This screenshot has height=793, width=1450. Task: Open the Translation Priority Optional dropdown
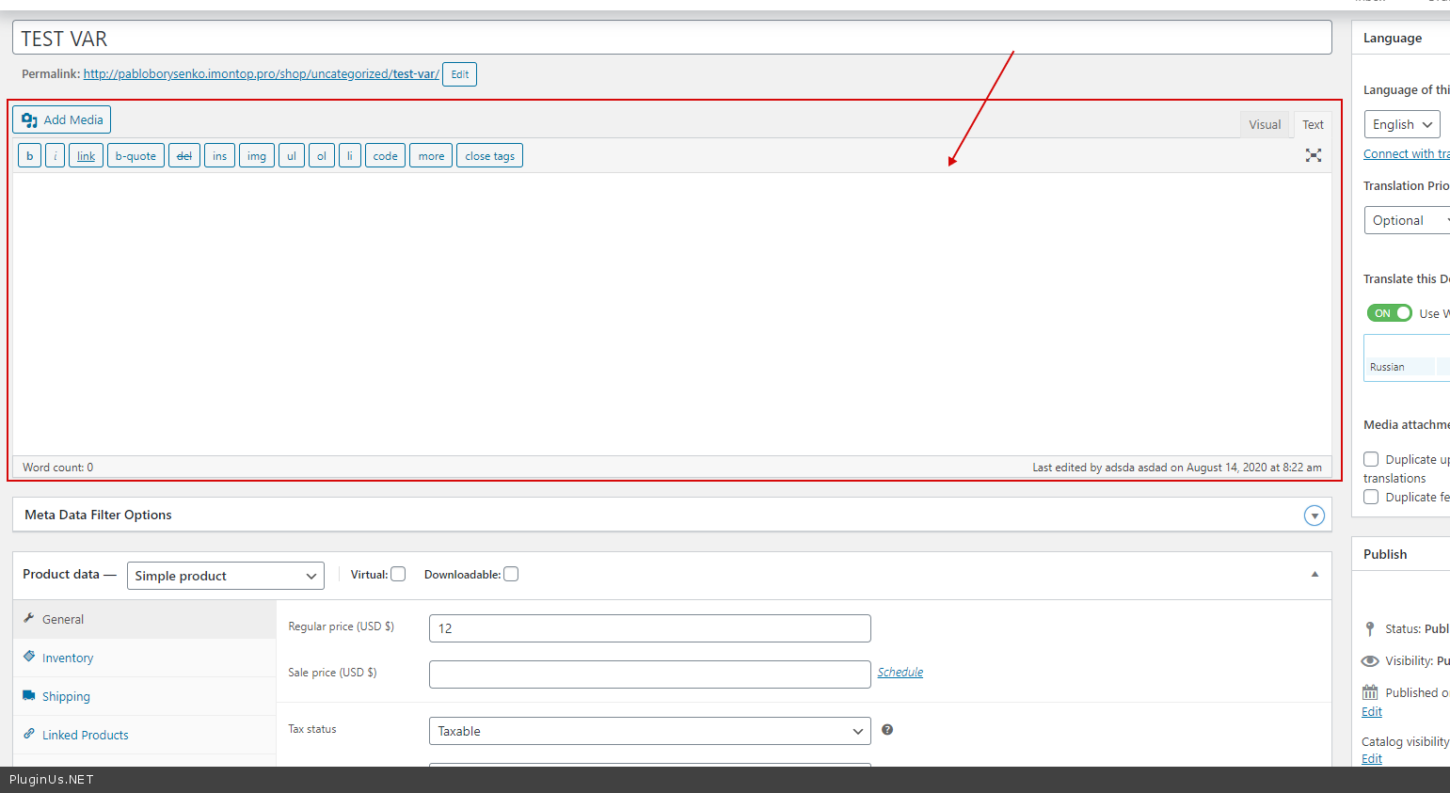click(x=1408, y=220)
